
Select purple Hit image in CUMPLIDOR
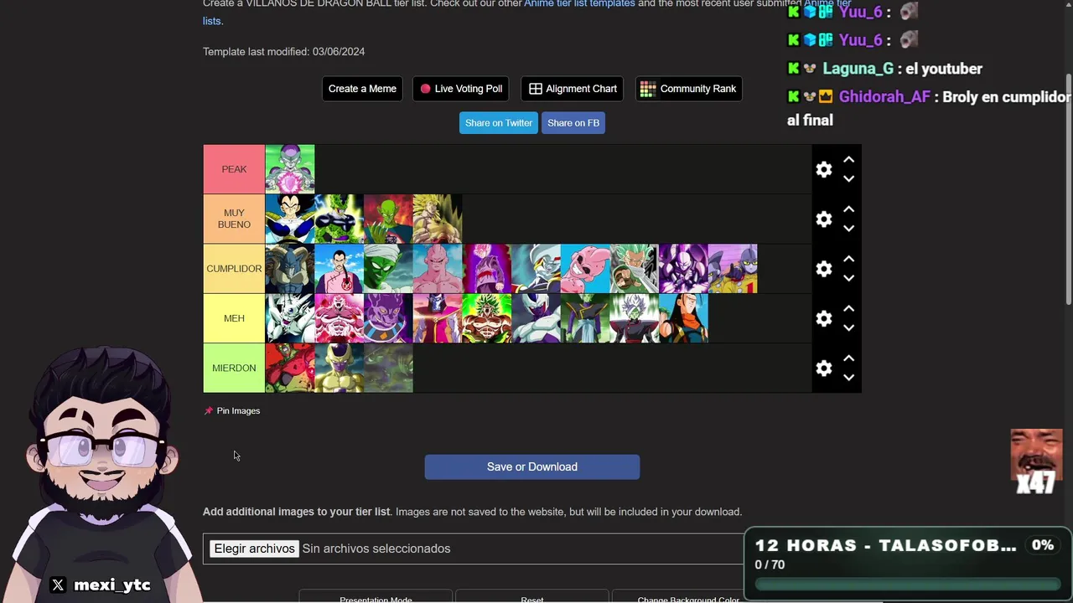tap(684, 268)
